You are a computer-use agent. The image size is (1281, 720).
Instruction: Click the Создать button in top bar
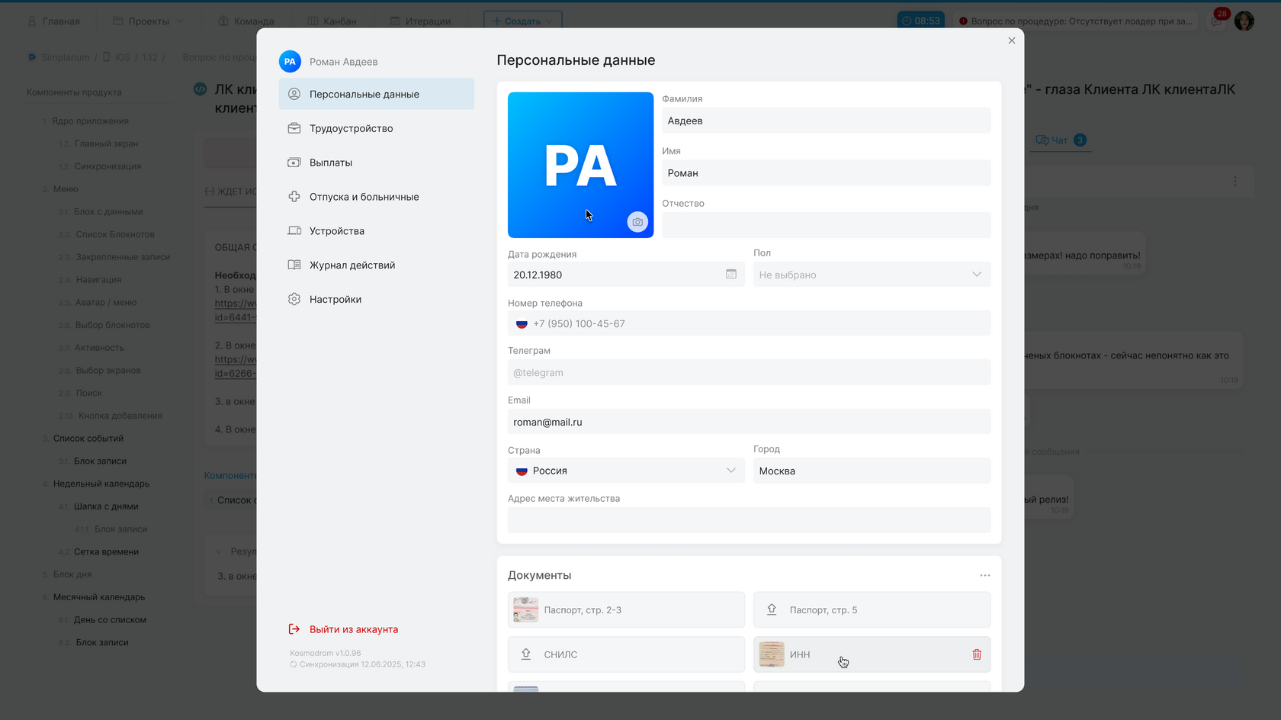pos(523,21)
